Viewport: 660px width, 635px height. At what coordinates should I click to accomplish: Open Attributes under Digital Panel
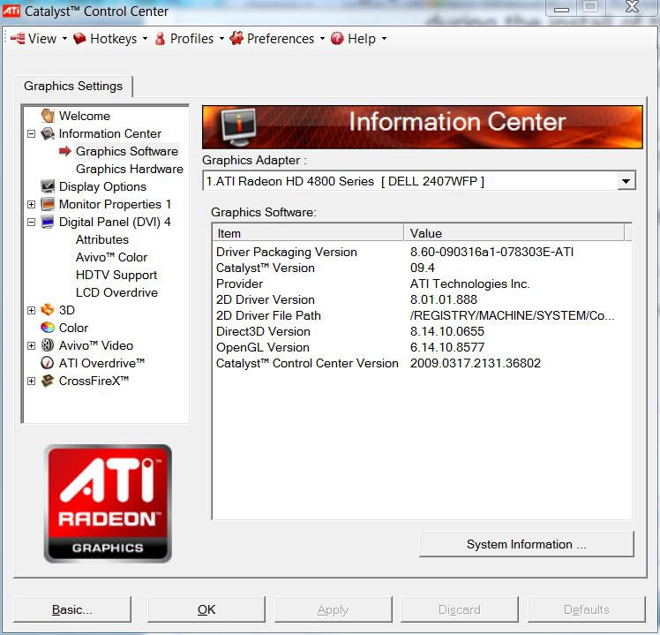102,239
